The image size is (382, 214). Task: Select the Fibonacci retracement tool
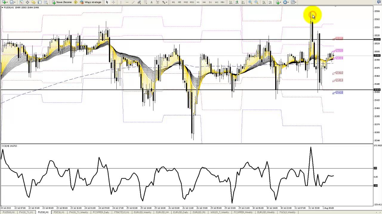pos(145,2)
